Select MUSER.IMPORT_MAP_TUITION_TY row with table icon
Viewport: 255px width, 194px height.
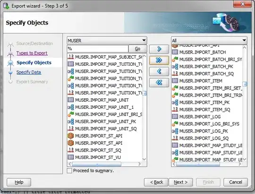pyautogui.click(x=105, y=64)
